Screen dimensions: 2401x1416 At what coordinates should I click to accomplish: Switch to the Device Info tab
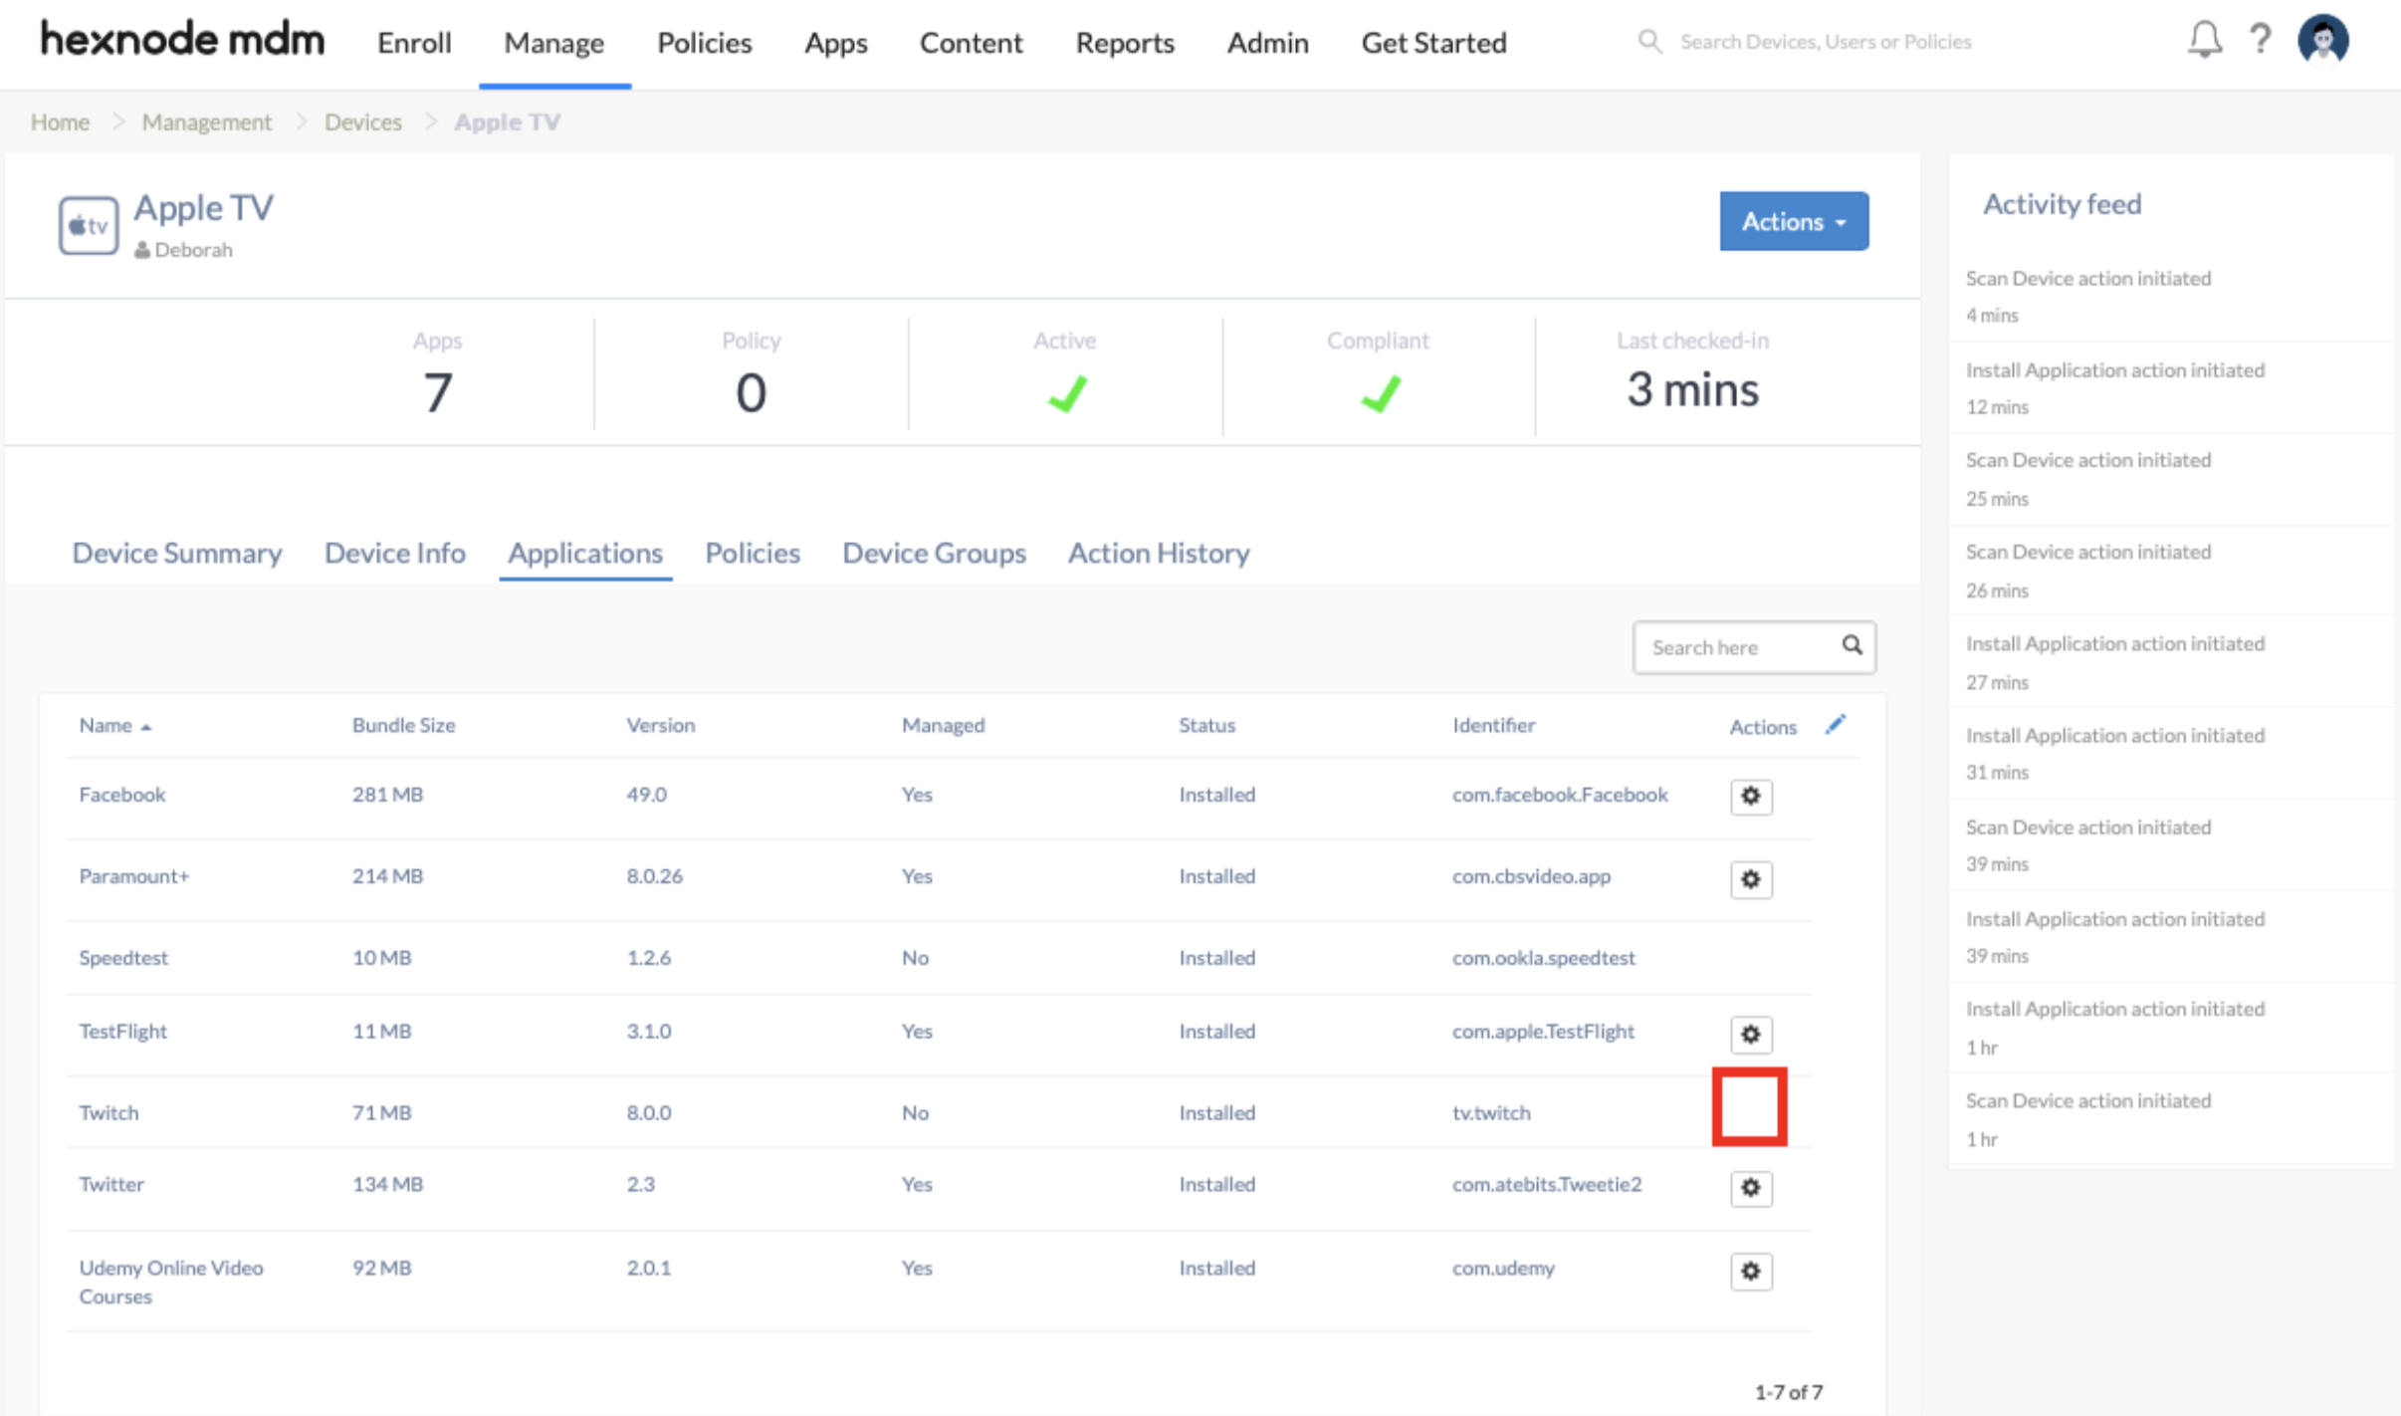point(395,553)
